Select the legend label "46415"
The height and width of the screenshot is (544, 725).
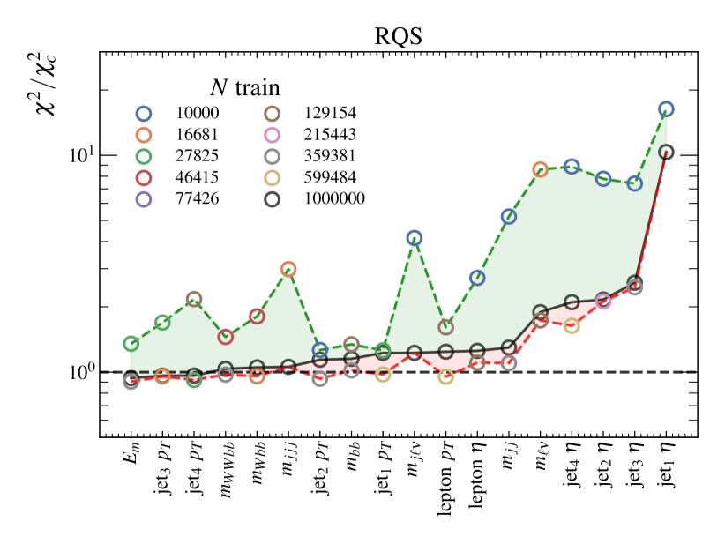[x=198, y=177]
